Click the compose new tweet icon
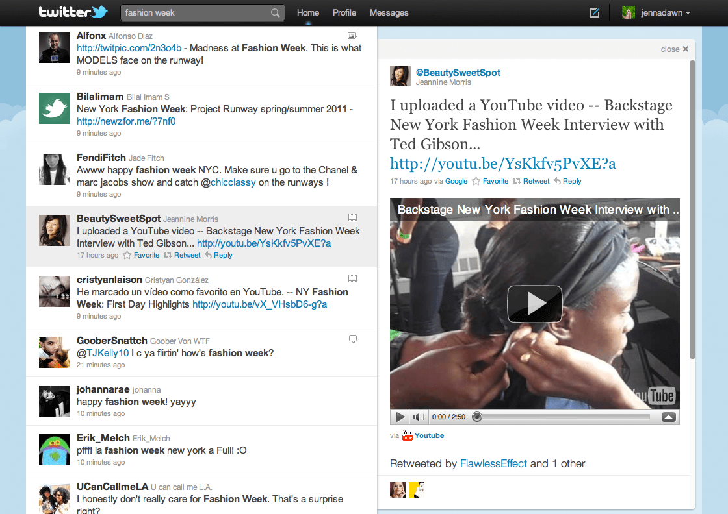The image size is (728, 514). (x=594, y=12)
